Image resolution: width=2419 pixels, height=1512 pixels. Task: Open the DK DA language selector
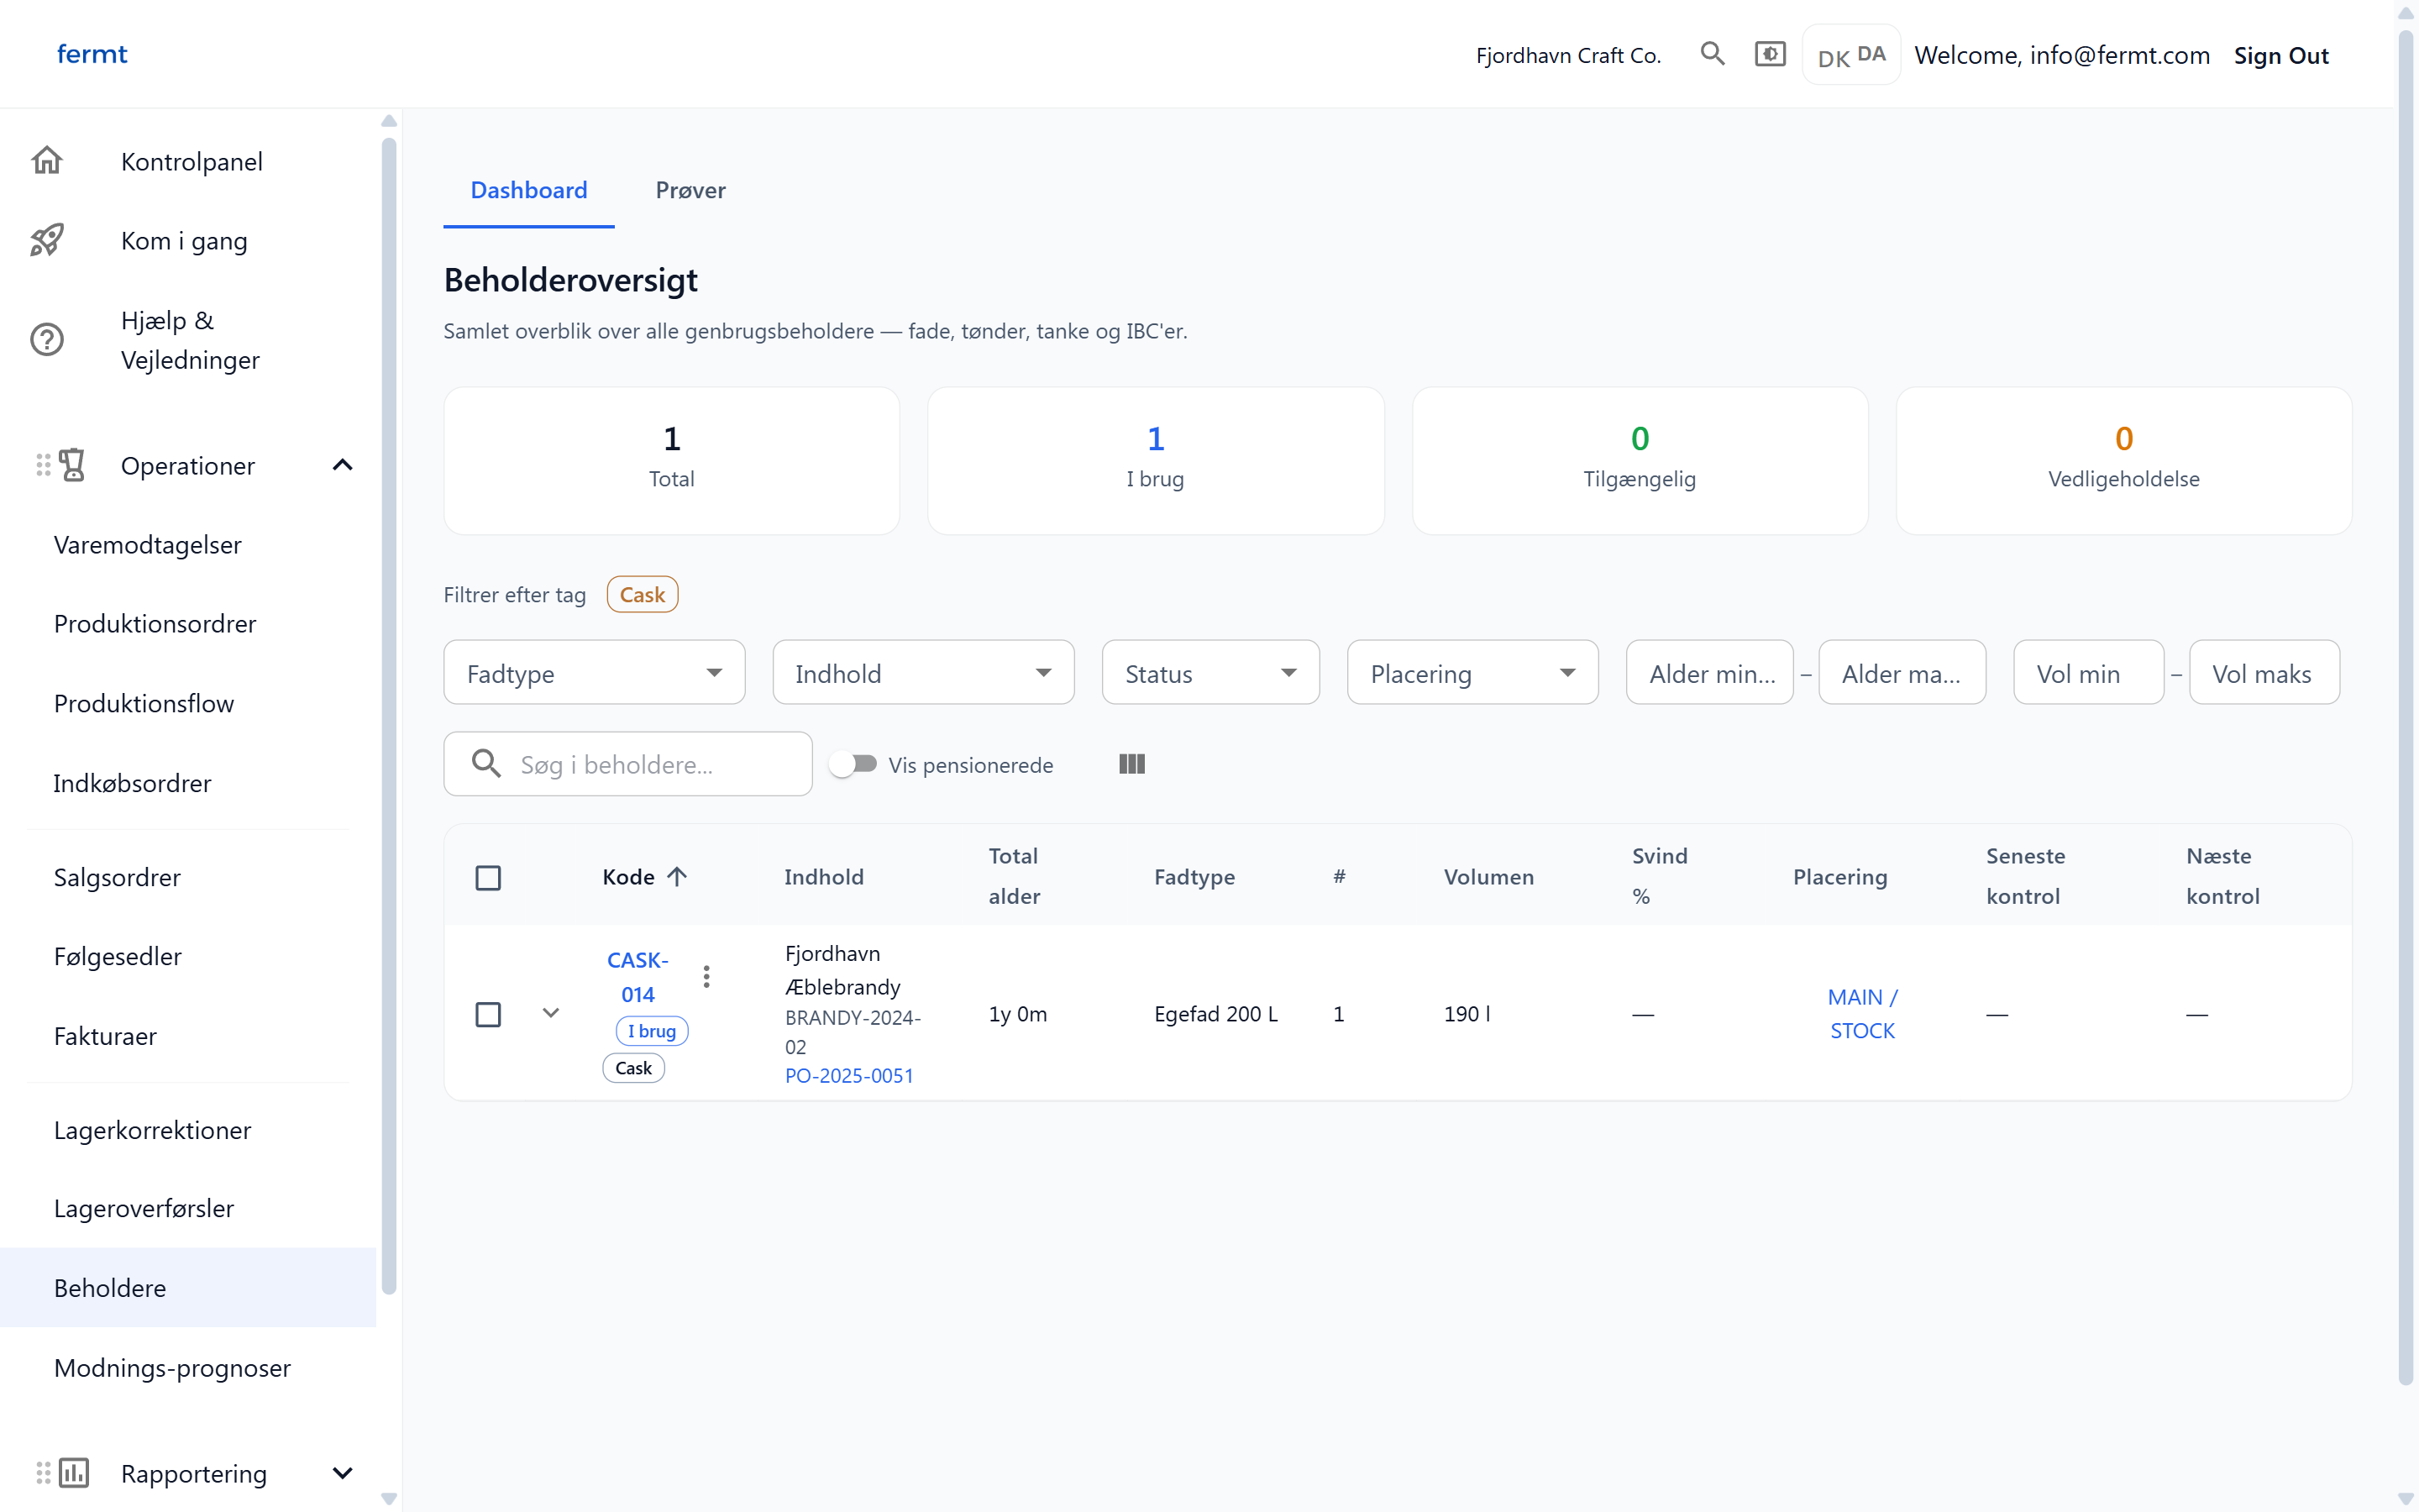1851,55
